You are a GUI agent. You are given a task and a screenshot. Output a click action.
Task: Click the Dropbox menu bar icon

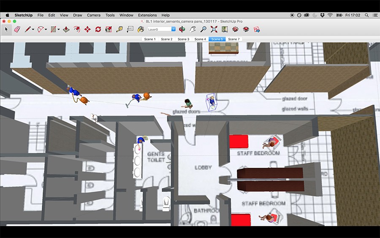[322, 15]
